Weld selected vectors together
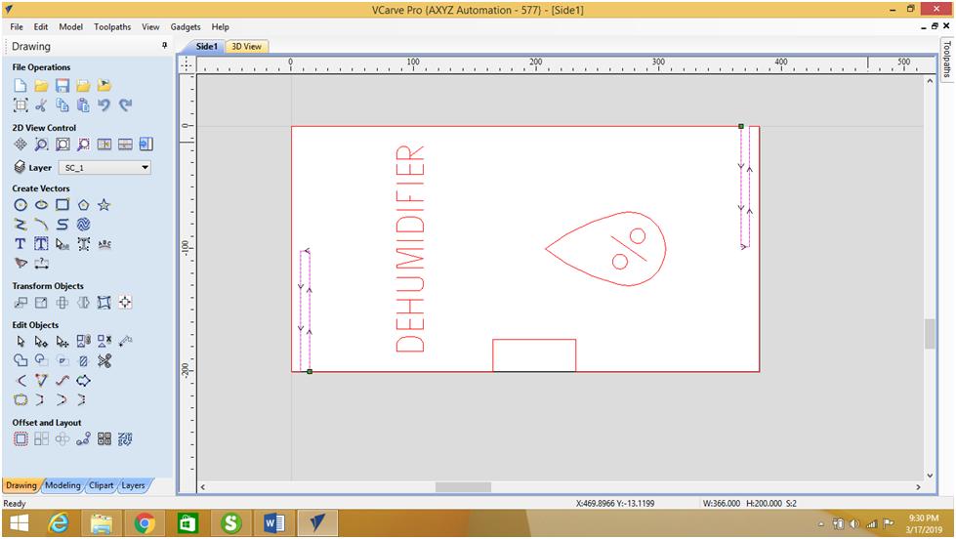Screen dimensions: 956x539 click(x=21, y=361)
